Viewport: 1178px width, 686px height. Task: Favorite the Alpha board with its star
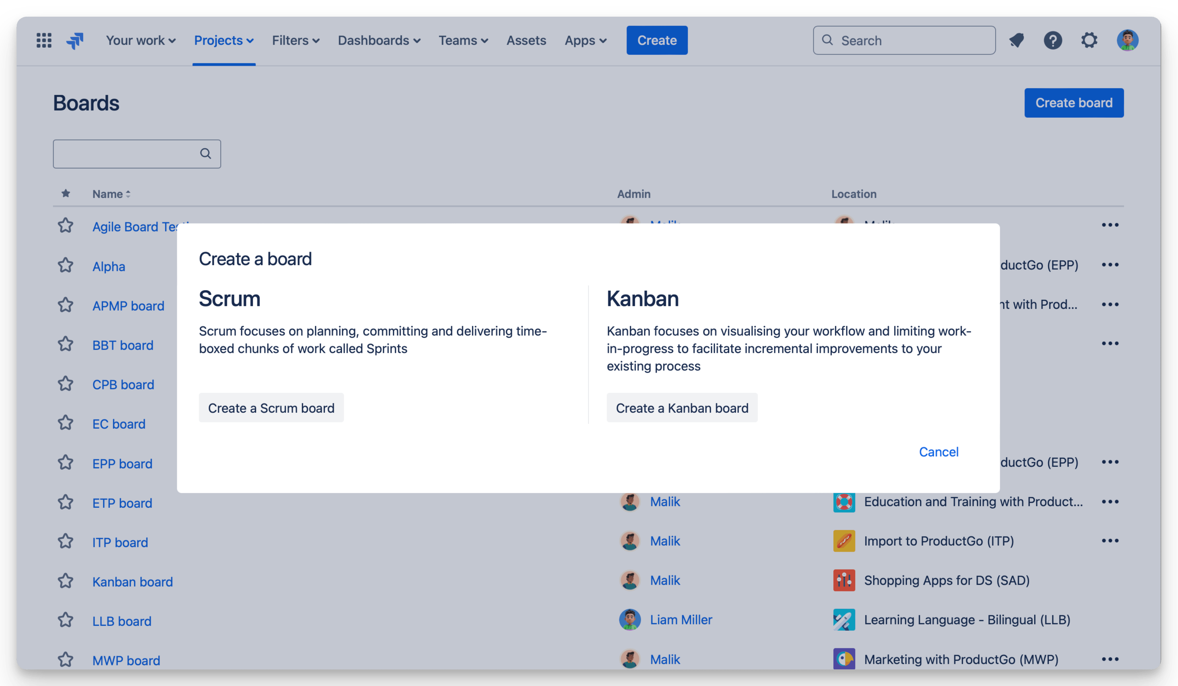click(66, 265)
